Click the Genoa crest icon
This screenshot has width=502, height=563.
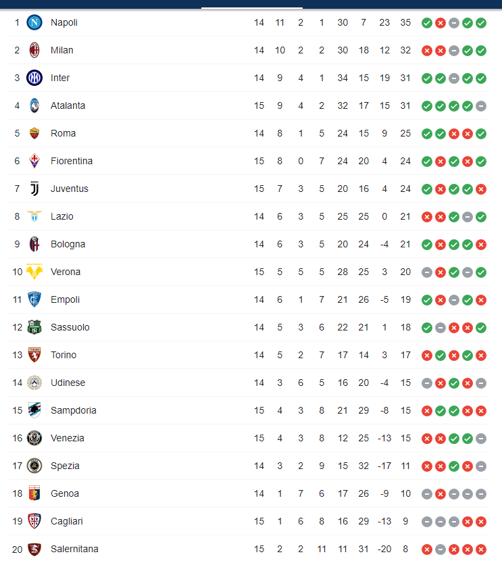tap(34, 493)
